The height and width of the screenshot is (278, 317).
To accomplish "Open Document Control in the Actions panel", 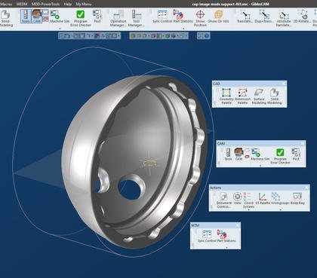I will click(223, 200).
